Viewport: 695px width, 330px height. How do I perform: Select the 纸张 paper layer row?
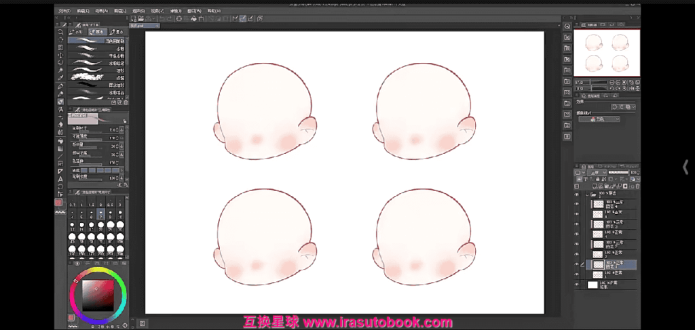tap(612, 285)
